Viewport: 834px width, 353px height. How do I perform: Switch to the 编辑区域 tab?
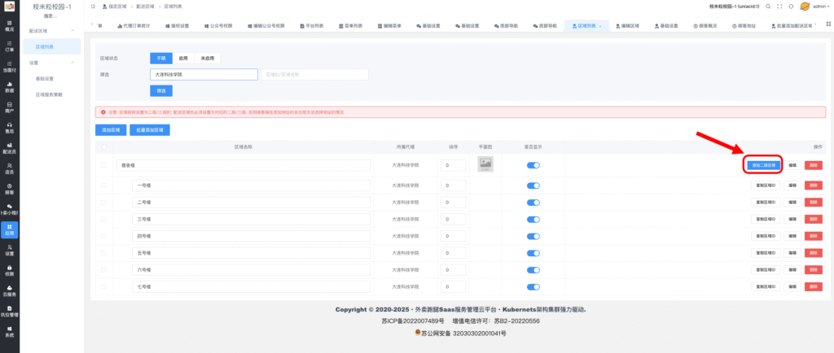click(627, 25)
